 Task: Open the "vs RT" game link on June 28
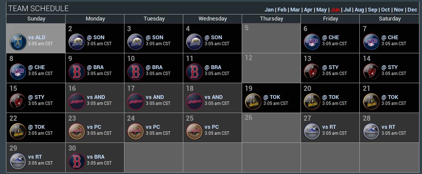(389, 127)
